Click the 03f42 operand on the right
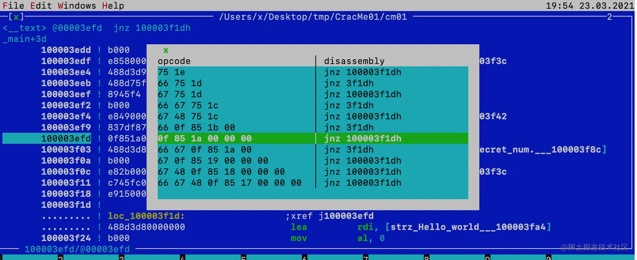The width and height of the screenshot is (637, 260). pos(493,116)
